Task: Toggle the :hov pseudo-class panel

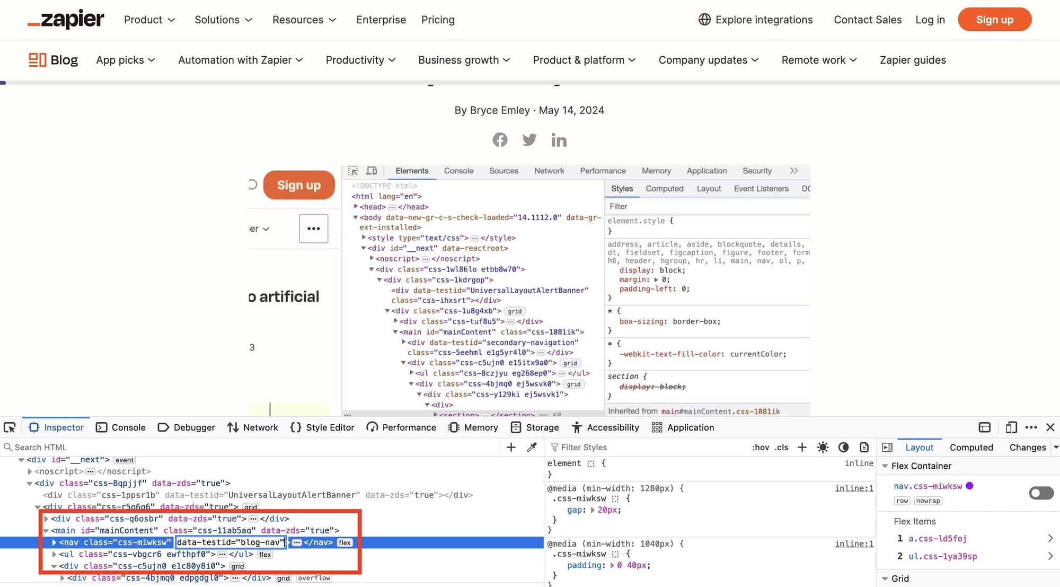Action: [x=761, y=447]
